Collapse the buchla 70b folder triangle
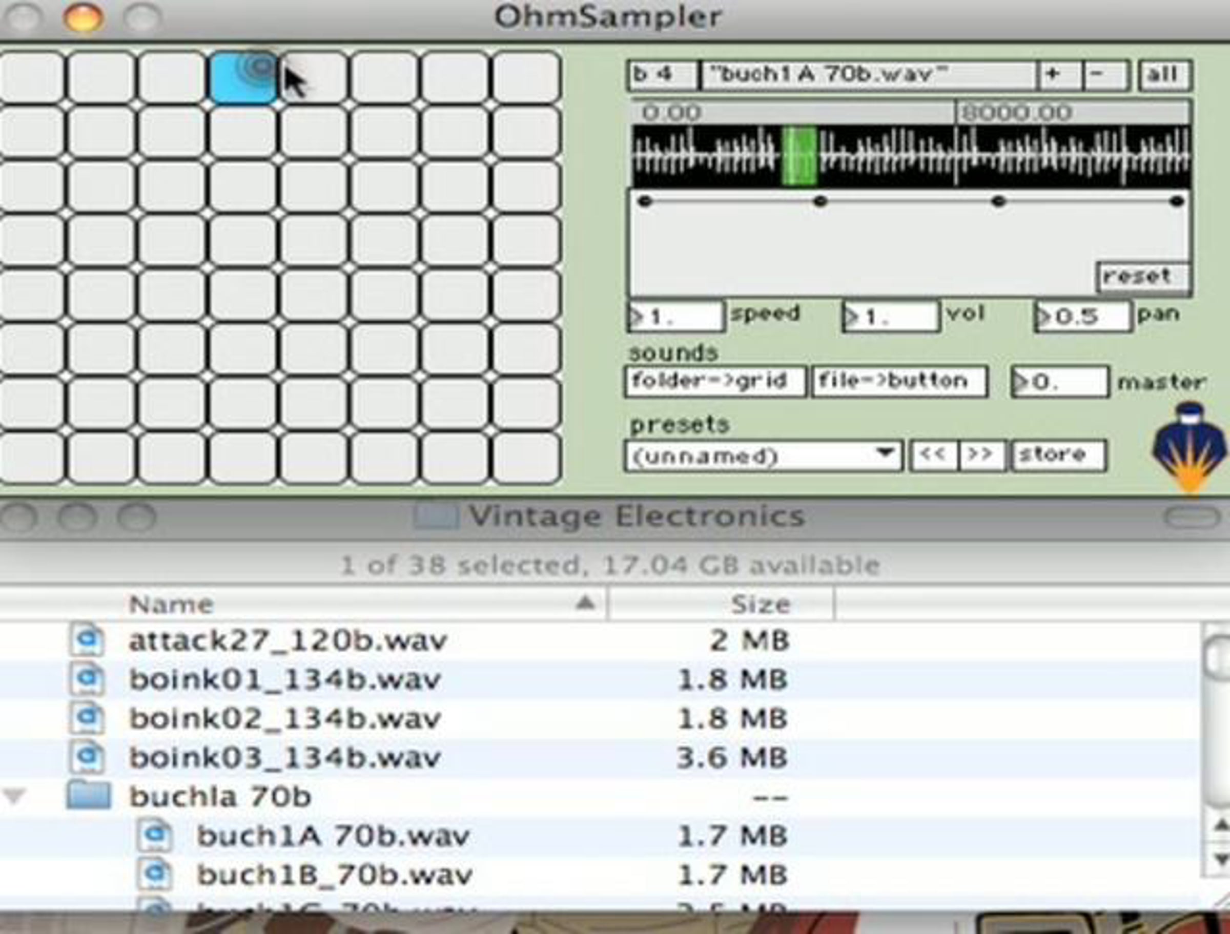 pos(14,797)
